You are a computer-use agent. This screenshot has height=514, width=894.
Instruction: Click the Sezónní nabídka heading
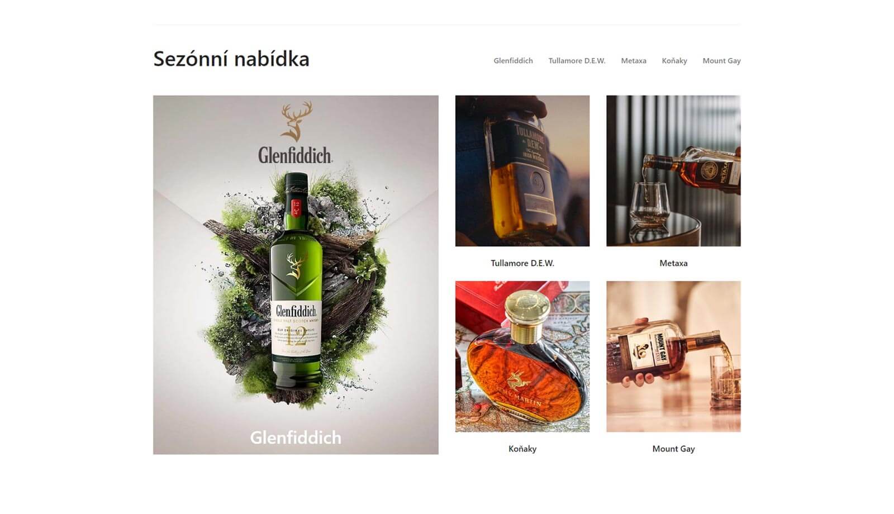tap(231, 59)
